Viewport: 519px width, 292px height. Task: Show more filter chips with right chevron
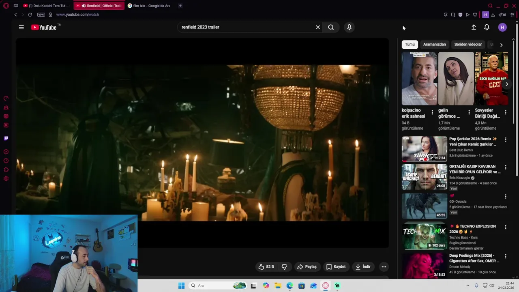(501, 45)
